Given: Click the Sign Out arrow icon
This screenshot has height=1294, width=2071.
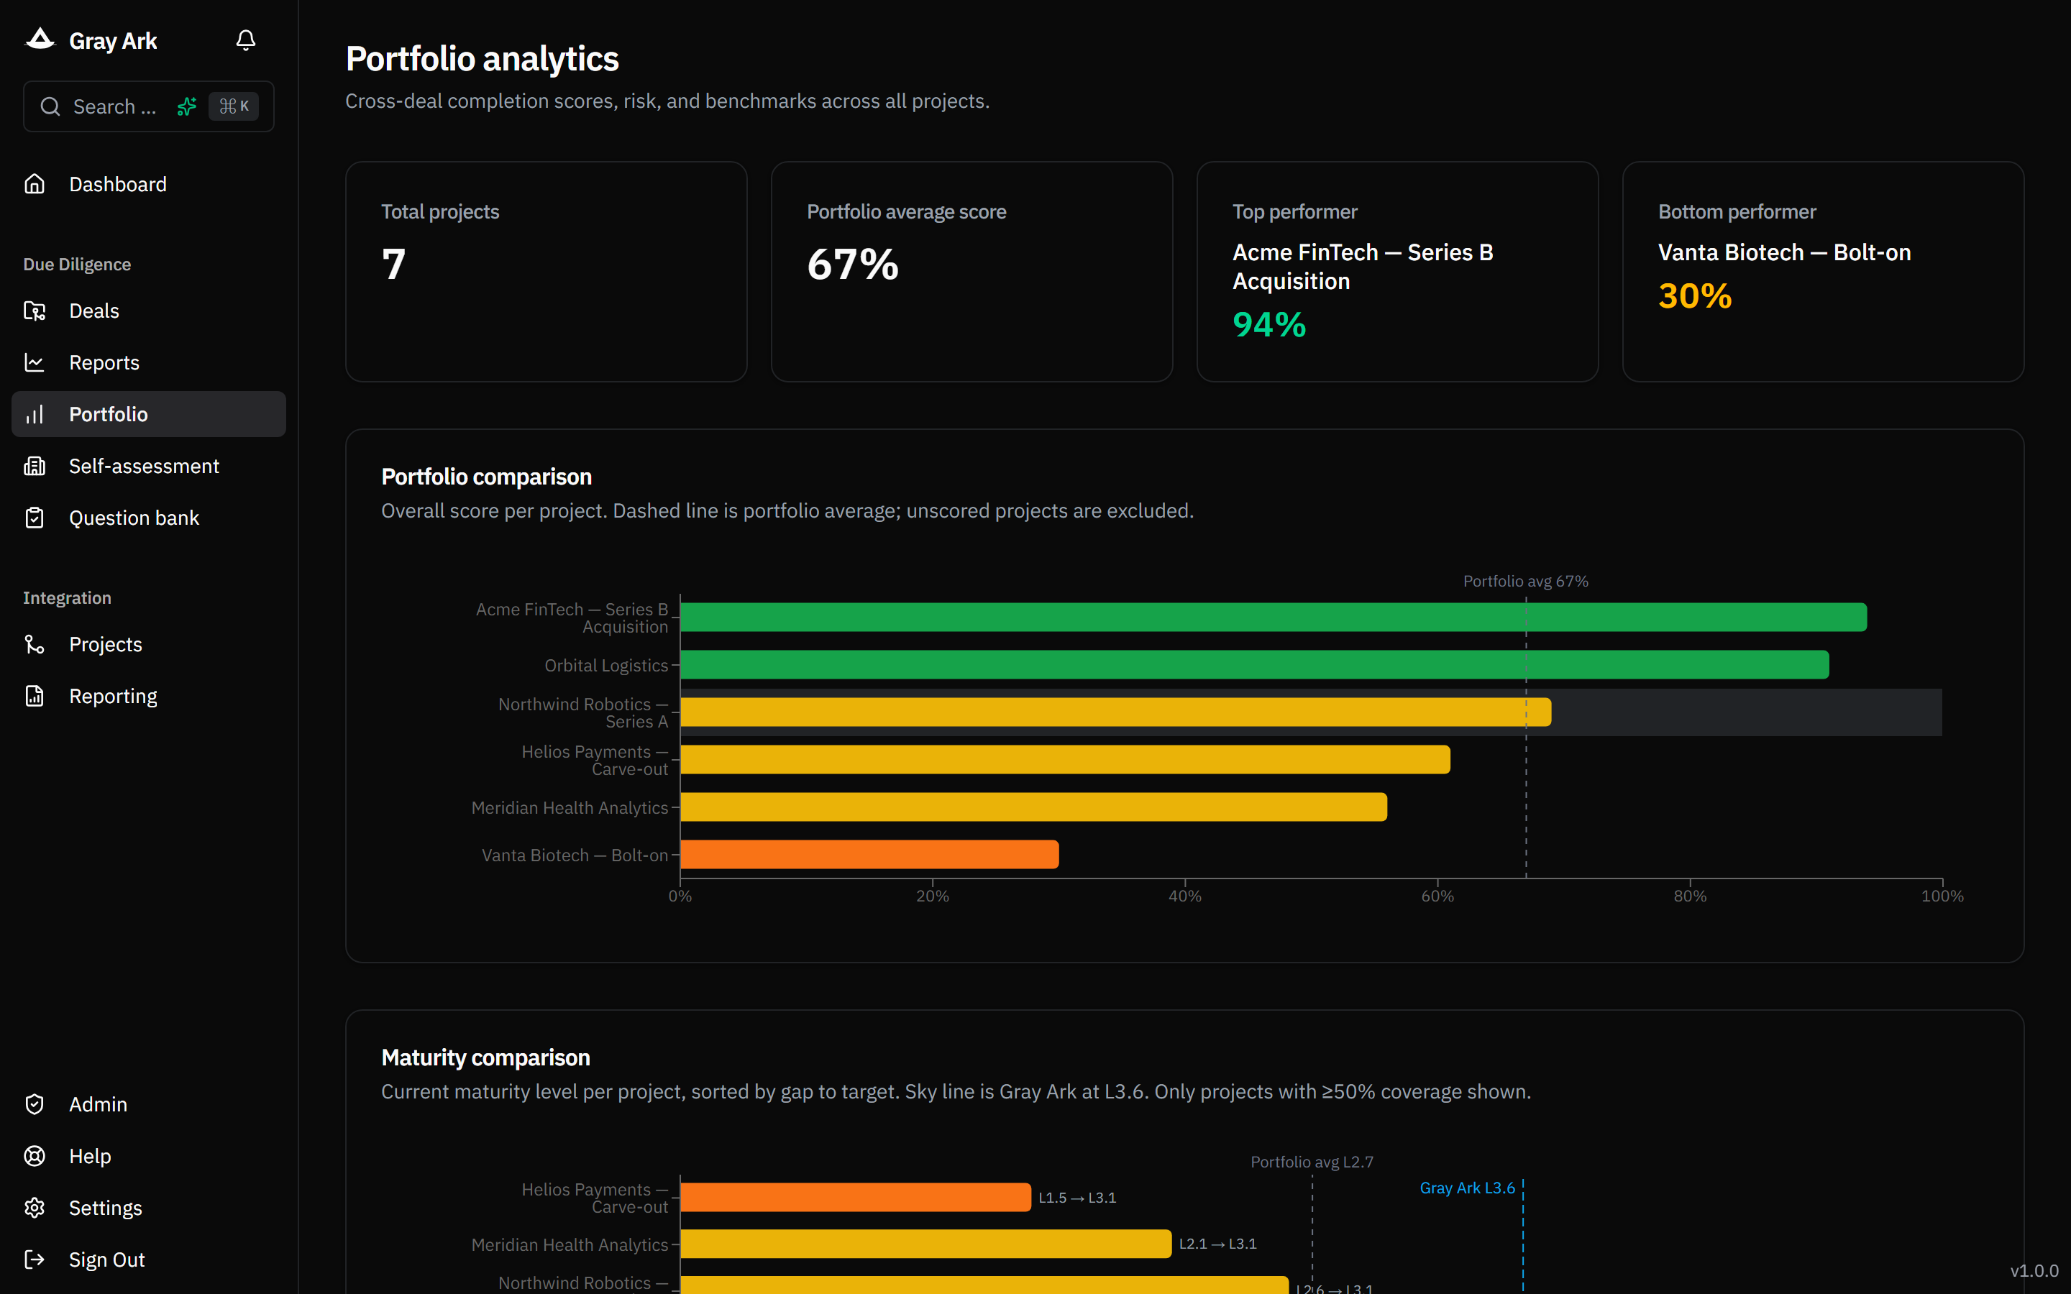Looking at the screenshot, I should pyautogui.click(x=35, y=1259).
